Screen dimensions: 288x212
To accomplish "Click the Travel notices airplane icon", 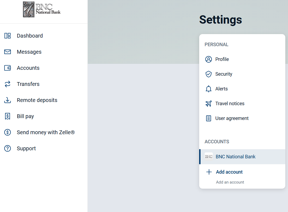I will [x=209, y=104].
